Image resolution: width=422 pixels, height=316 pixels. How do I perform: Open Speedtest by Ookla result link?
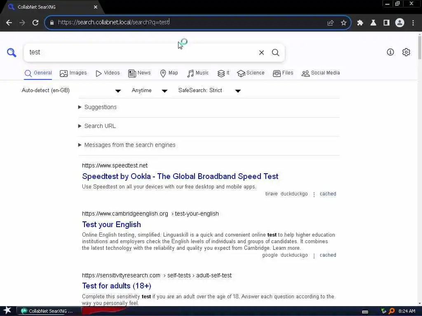click(x=180, y=176)
